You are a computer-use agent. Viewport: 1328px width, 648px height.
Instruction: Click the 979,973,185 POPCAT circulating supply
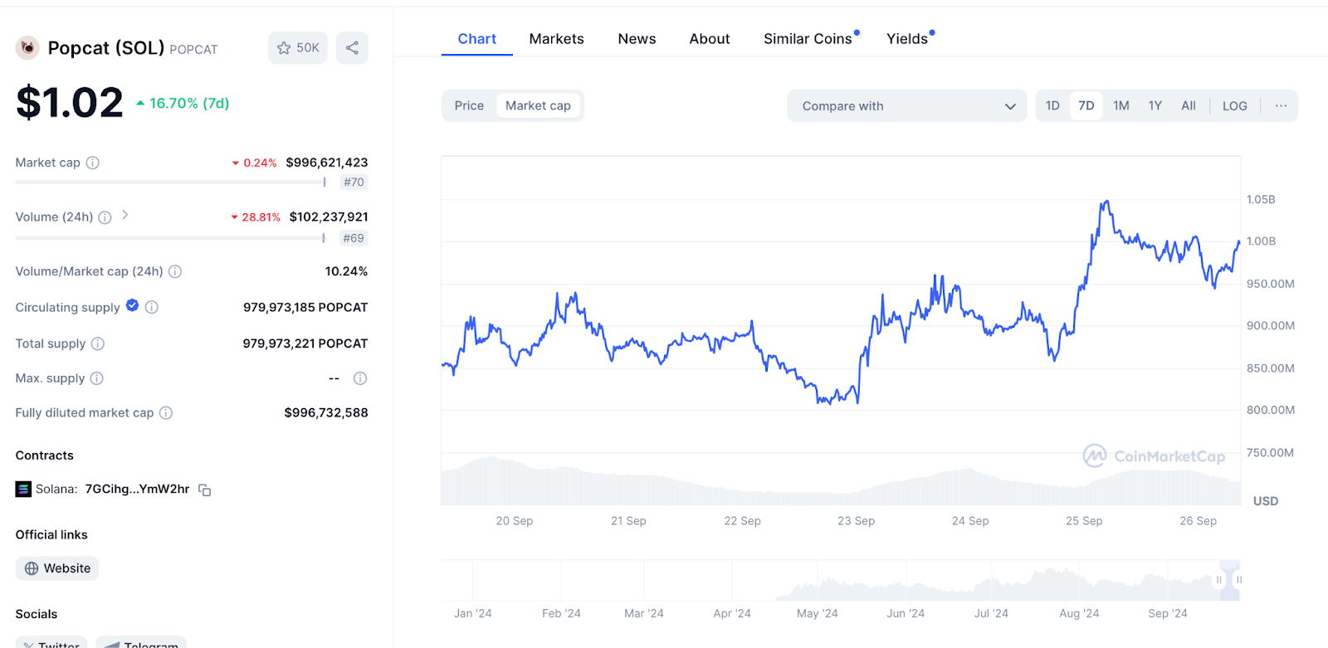(305, 308)
